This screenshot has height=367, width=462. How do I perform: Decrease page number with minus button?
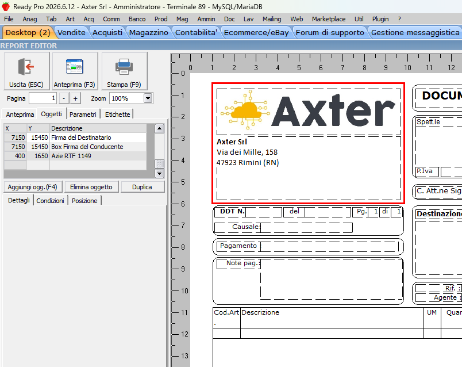pos(64,98)
